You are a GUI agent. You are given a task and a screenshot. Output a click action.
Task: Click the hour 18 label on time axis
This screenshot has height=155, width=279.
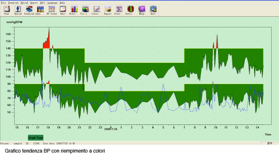pyautogui.click(x=48, y=127)
